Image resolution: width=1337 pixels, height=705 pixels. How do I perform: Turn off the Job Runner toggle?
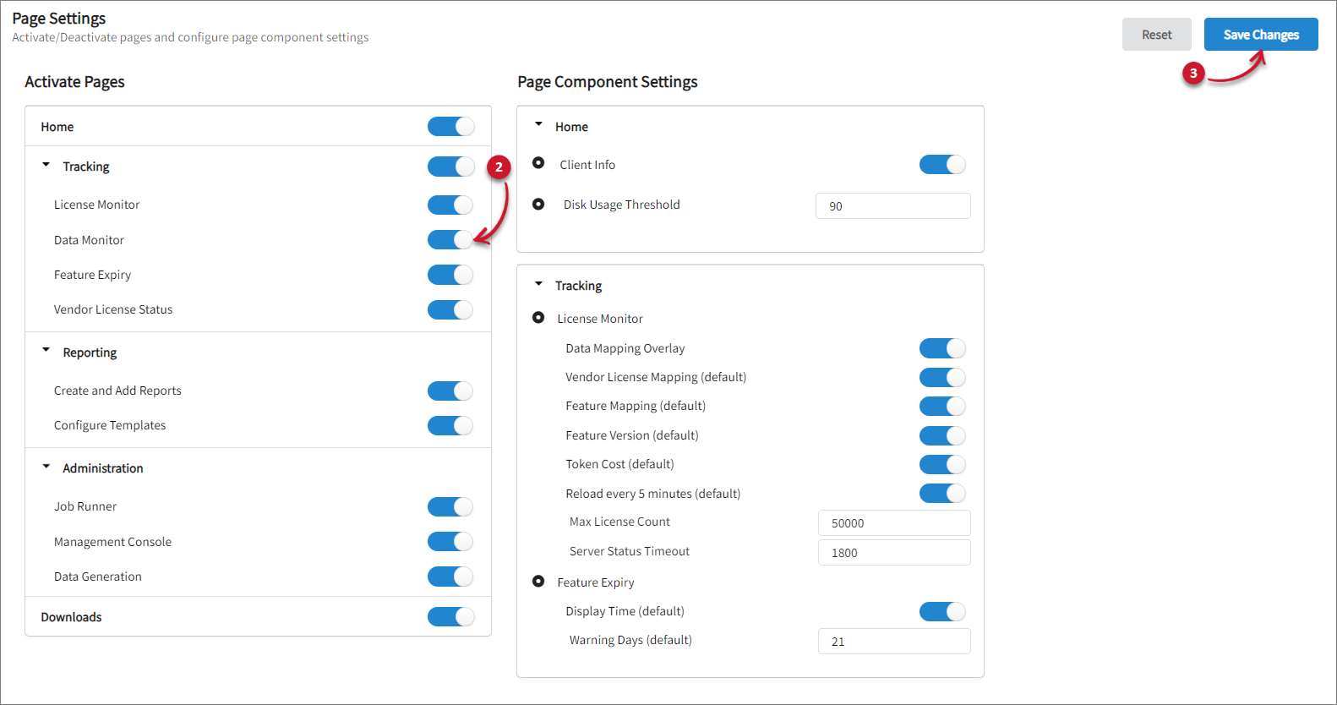point(450,506)
